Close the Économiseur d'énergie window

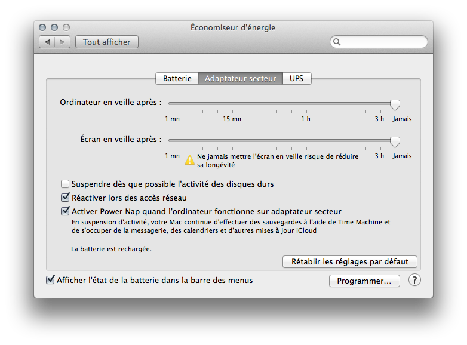42,27
